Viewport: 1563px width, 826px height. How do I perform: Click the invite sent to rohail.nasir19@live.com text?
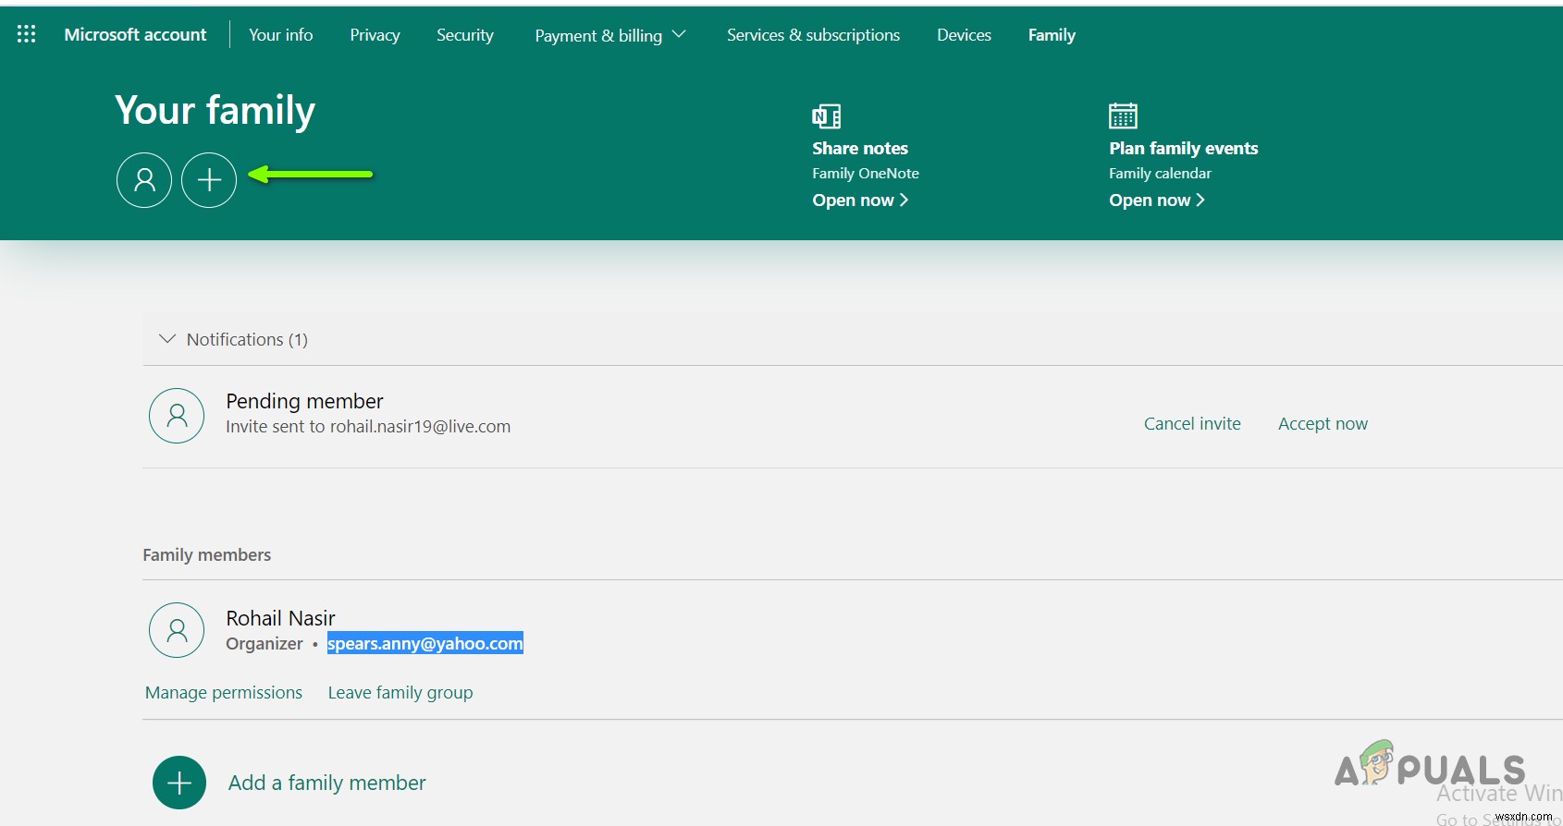coord(368,427)
